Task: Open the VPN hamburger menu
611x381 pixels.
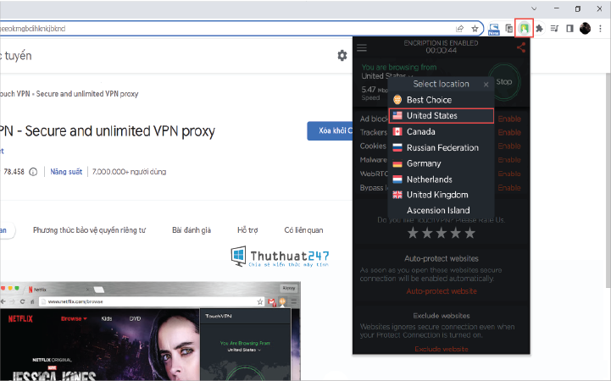Action: [362, 48]
